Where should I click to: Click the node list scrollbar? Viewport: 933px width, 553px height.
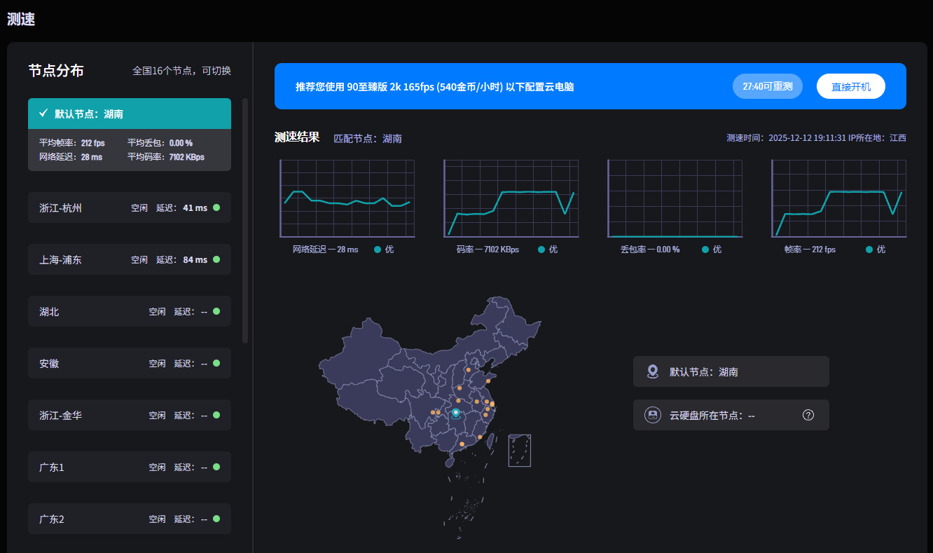coord(245,220)
